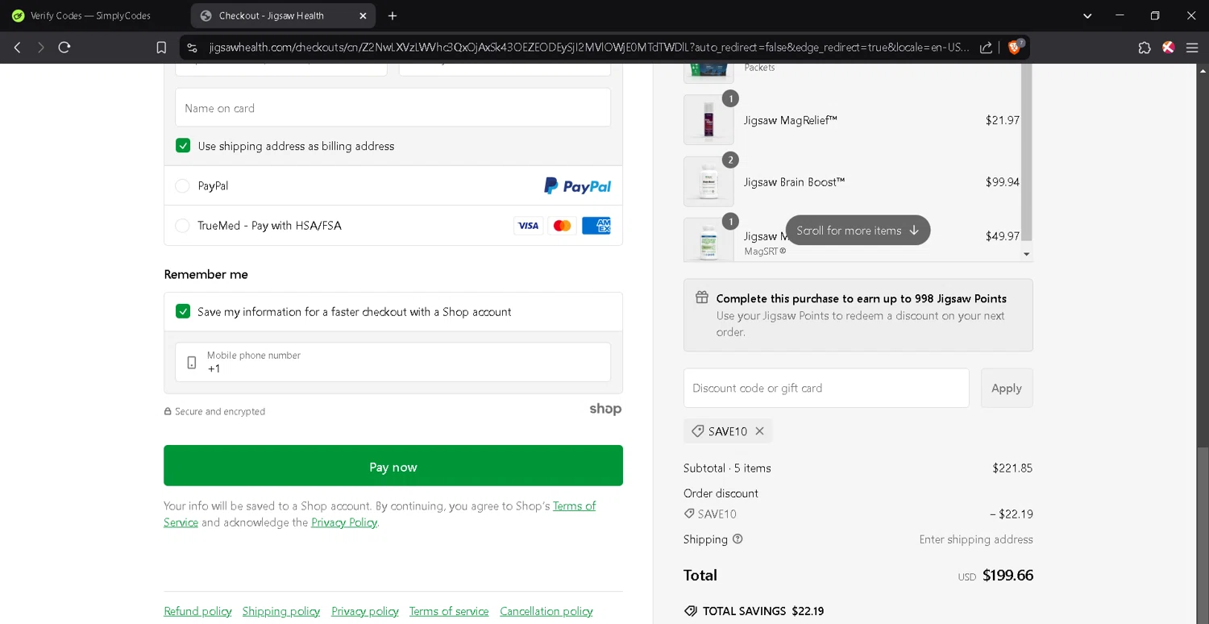The width and height of the screenshot is (1209, 624).
Task: Click the shipping help question icon
Action: pyautogui.click(x=737, y=539)
